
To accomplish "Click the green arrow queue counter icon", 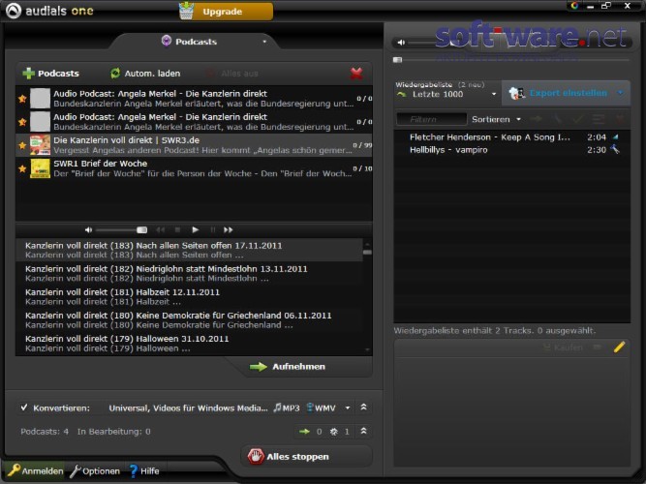I will coord(304,432).
